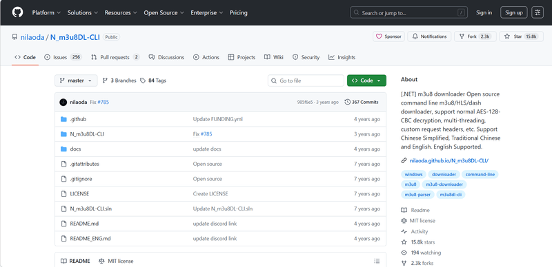
Task: Open the MIT license link in About sidebar
Action: [418, 221]
